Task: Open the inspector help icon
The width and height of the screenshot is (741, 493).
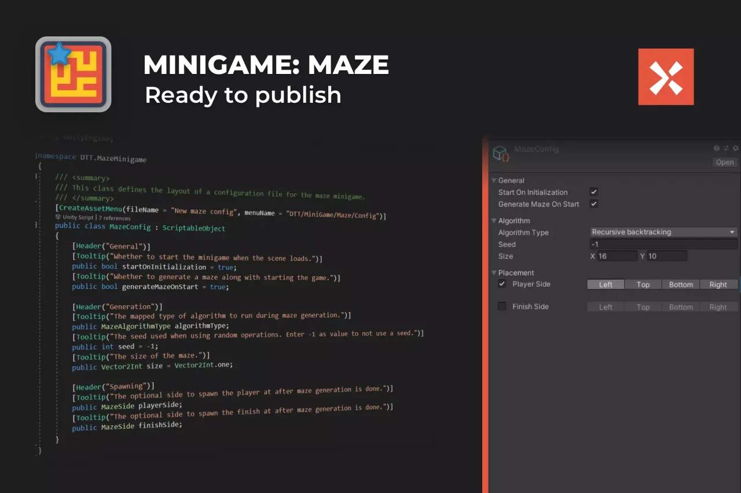Action: (x=717, y=149)
